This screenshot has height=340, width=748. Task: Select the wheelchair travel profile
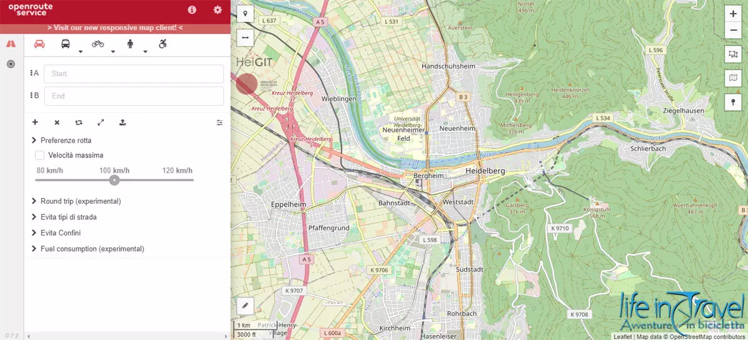point(163,44)
